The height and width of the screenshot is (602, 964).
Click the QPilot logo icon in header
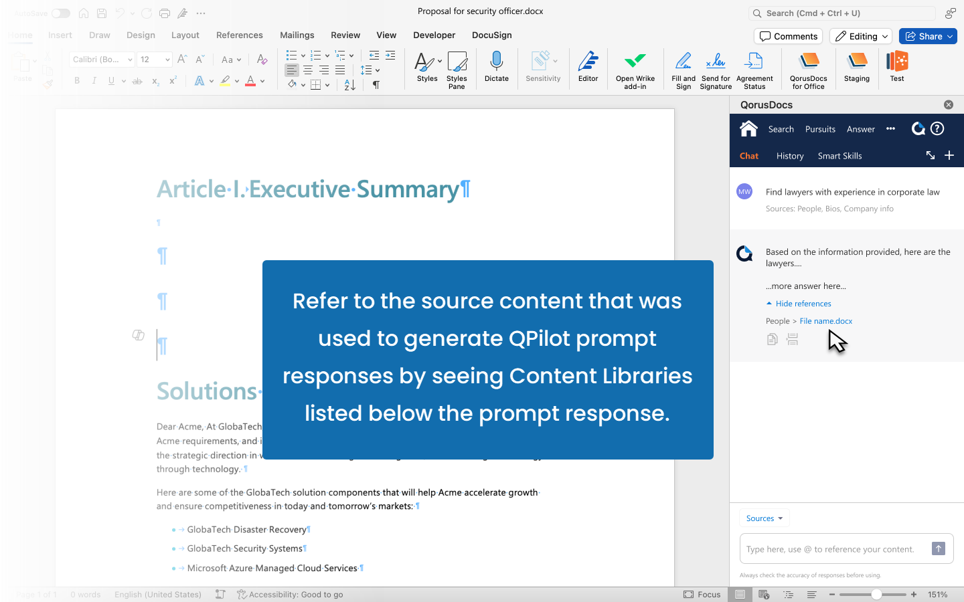(918, 128)
